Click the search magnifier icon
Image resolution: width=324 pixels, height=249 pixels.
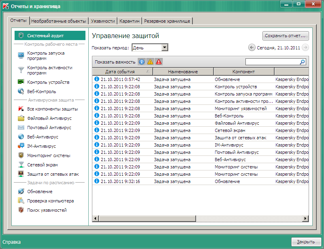pyautogui.click(x=302, y=62)
